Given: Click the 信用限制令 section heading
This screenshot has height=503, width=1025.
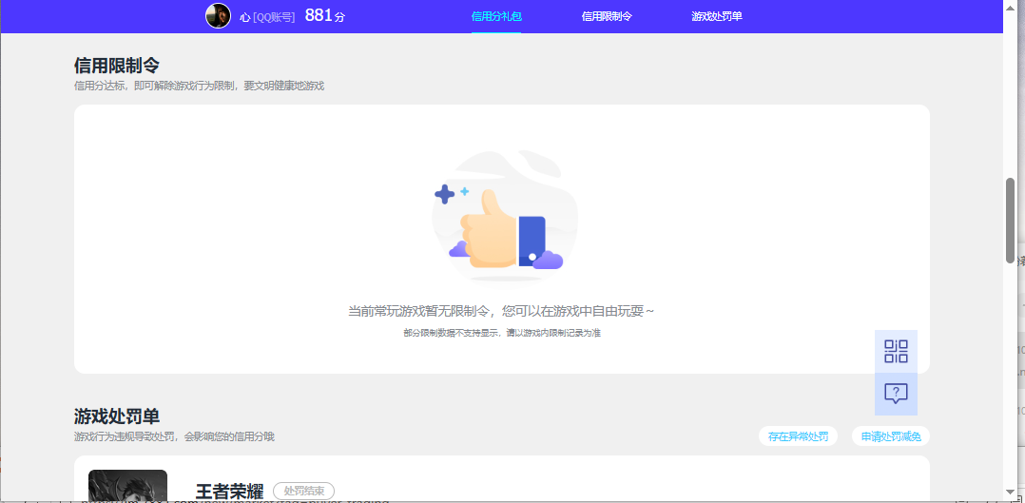Looking at the screenshot, I should (x=116, y=66).
